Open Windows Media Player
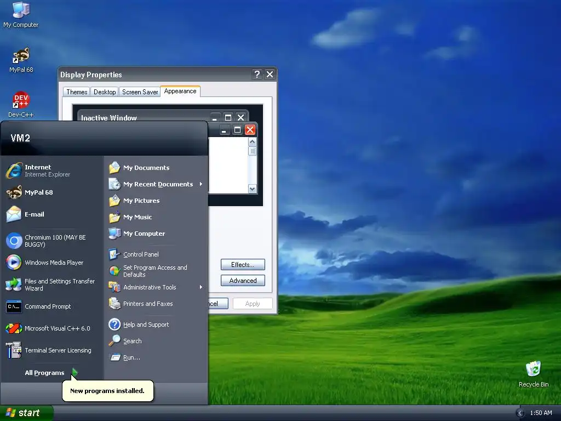Image resolution: width=561 pixels, height=421 pixels. pyautogui.click(x=52, y=263)
